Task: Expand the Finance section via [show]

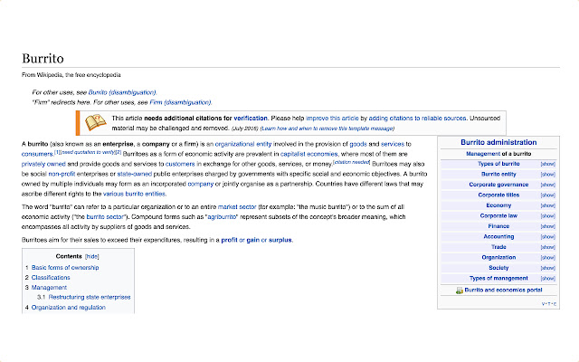Action: 547,226
